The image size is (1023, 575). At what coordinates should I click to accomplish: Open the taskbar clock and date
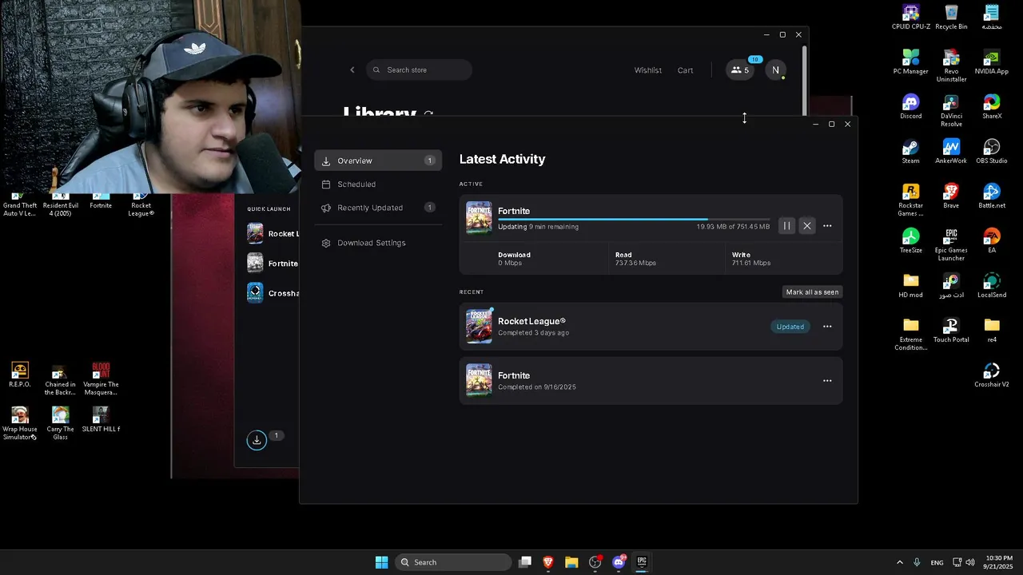pos(999,562)
